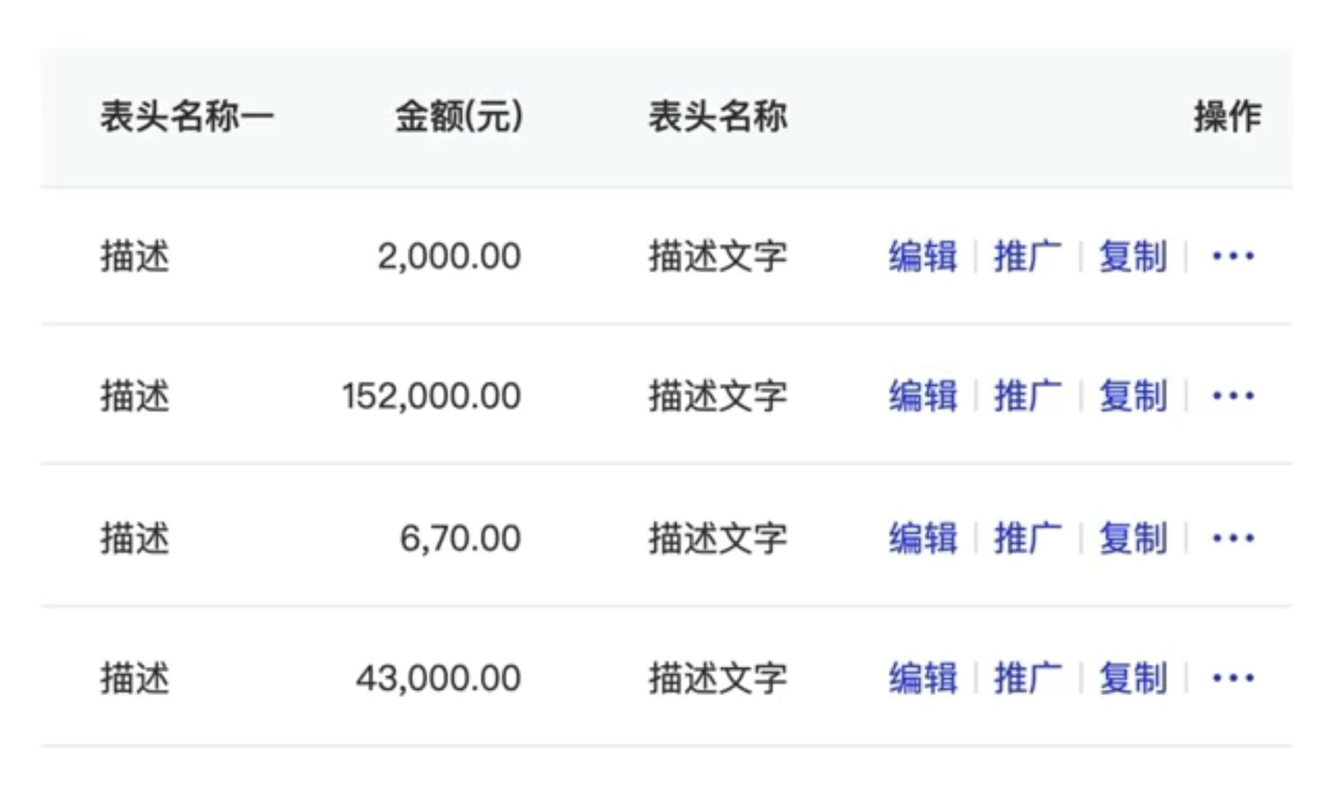Open more actions for the 6,70.00 row
Image resolution: width=1320 pixels, height=787 pixels.
[x=1233, y=538]
